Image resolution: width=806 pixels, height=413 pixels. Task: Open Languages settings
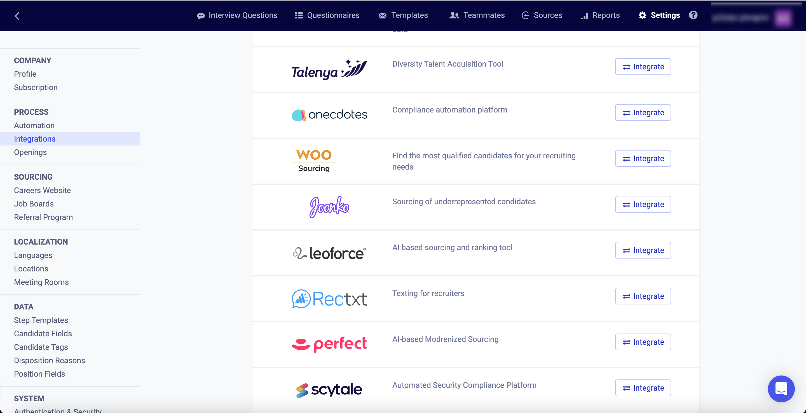[x=33, y=255]
